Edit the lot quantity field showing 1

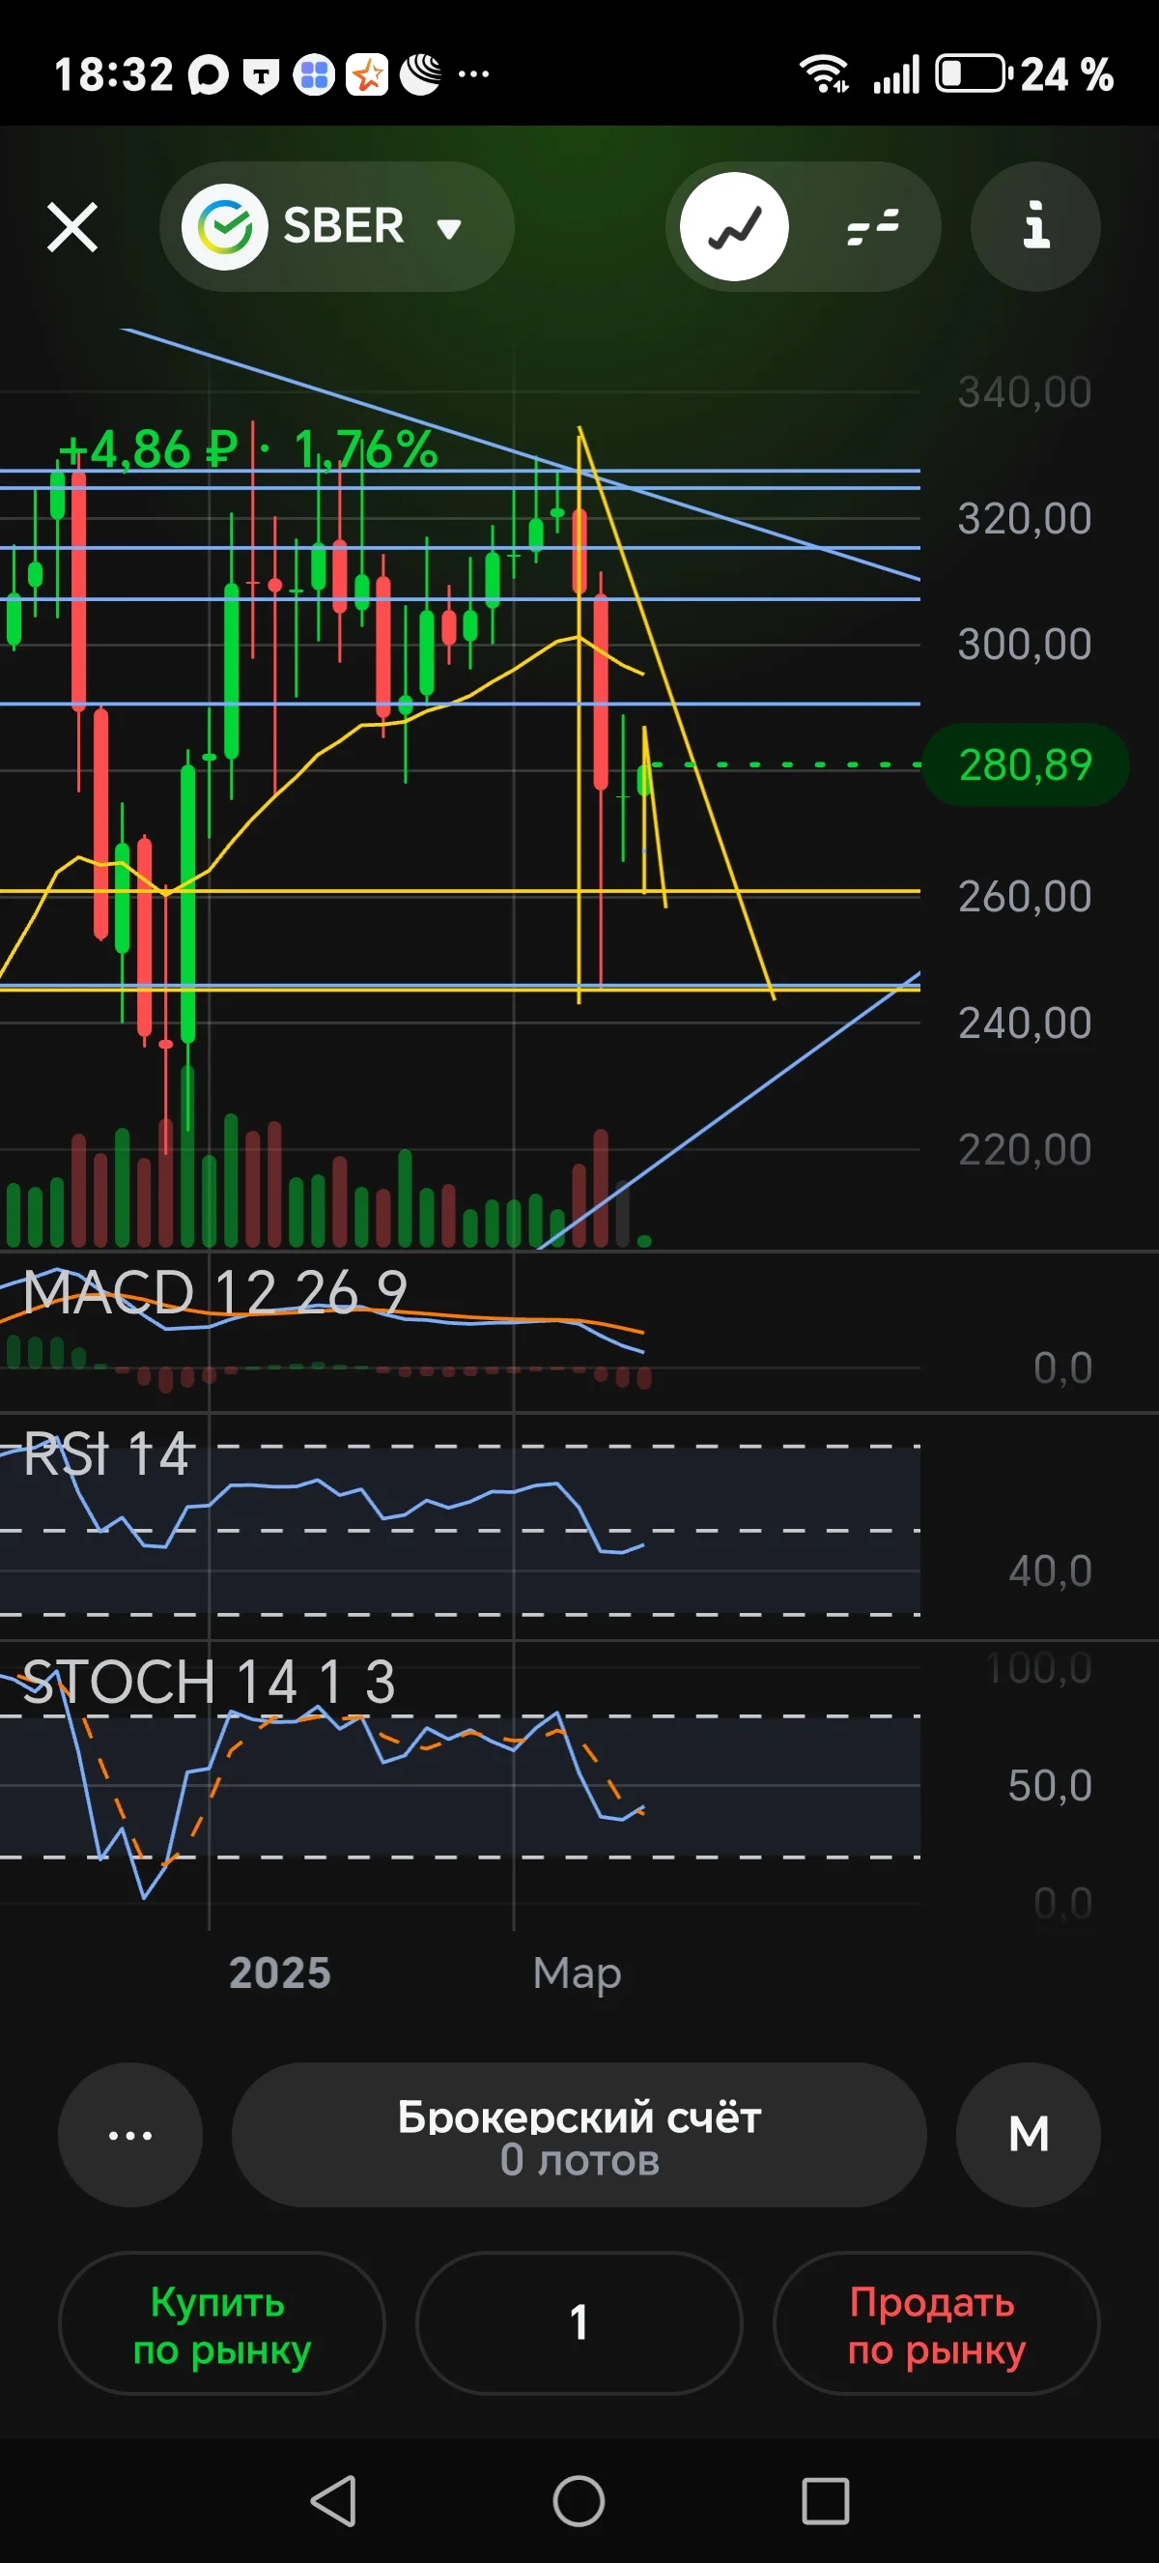click(x=579, y=2323)
